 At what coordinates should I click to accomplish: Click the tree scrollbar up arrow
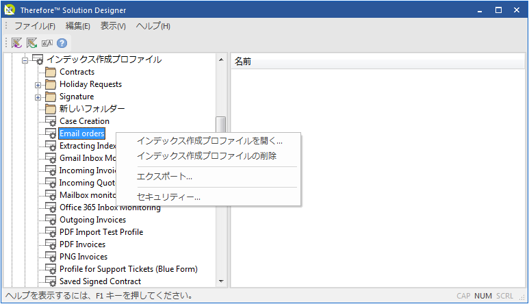coord(221,60)
